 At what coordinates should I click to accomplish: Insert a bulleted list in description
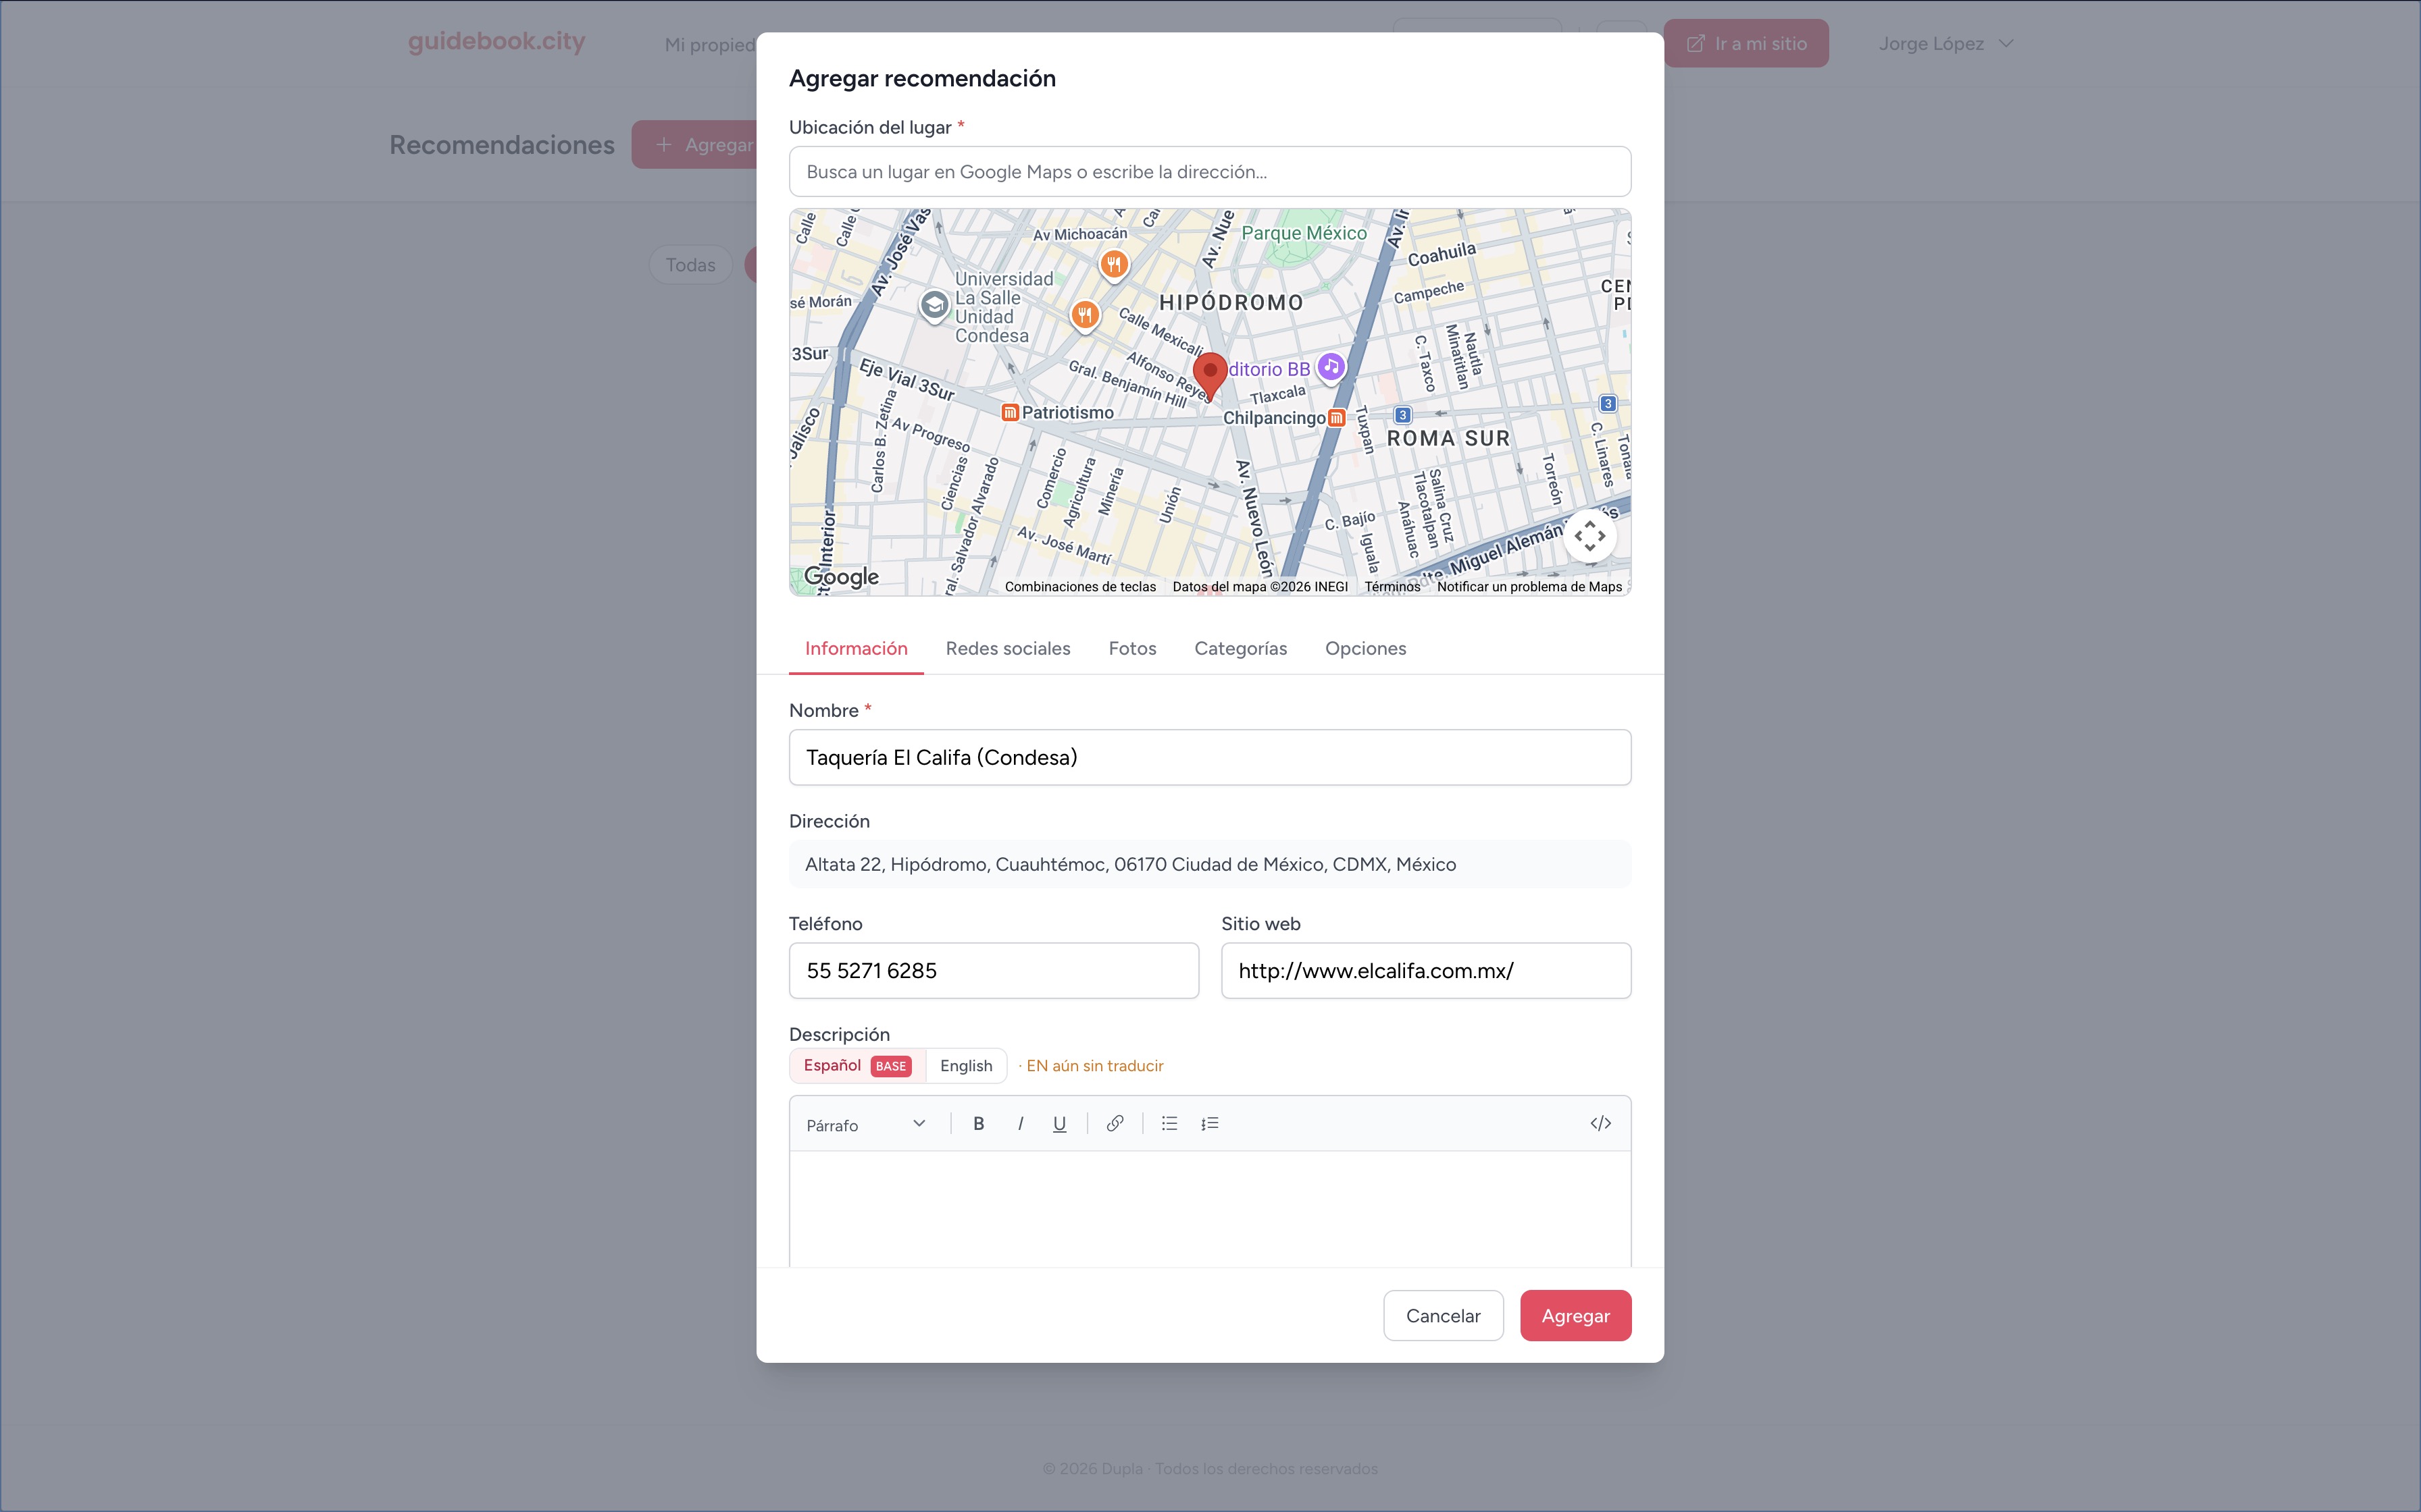1169,1124
